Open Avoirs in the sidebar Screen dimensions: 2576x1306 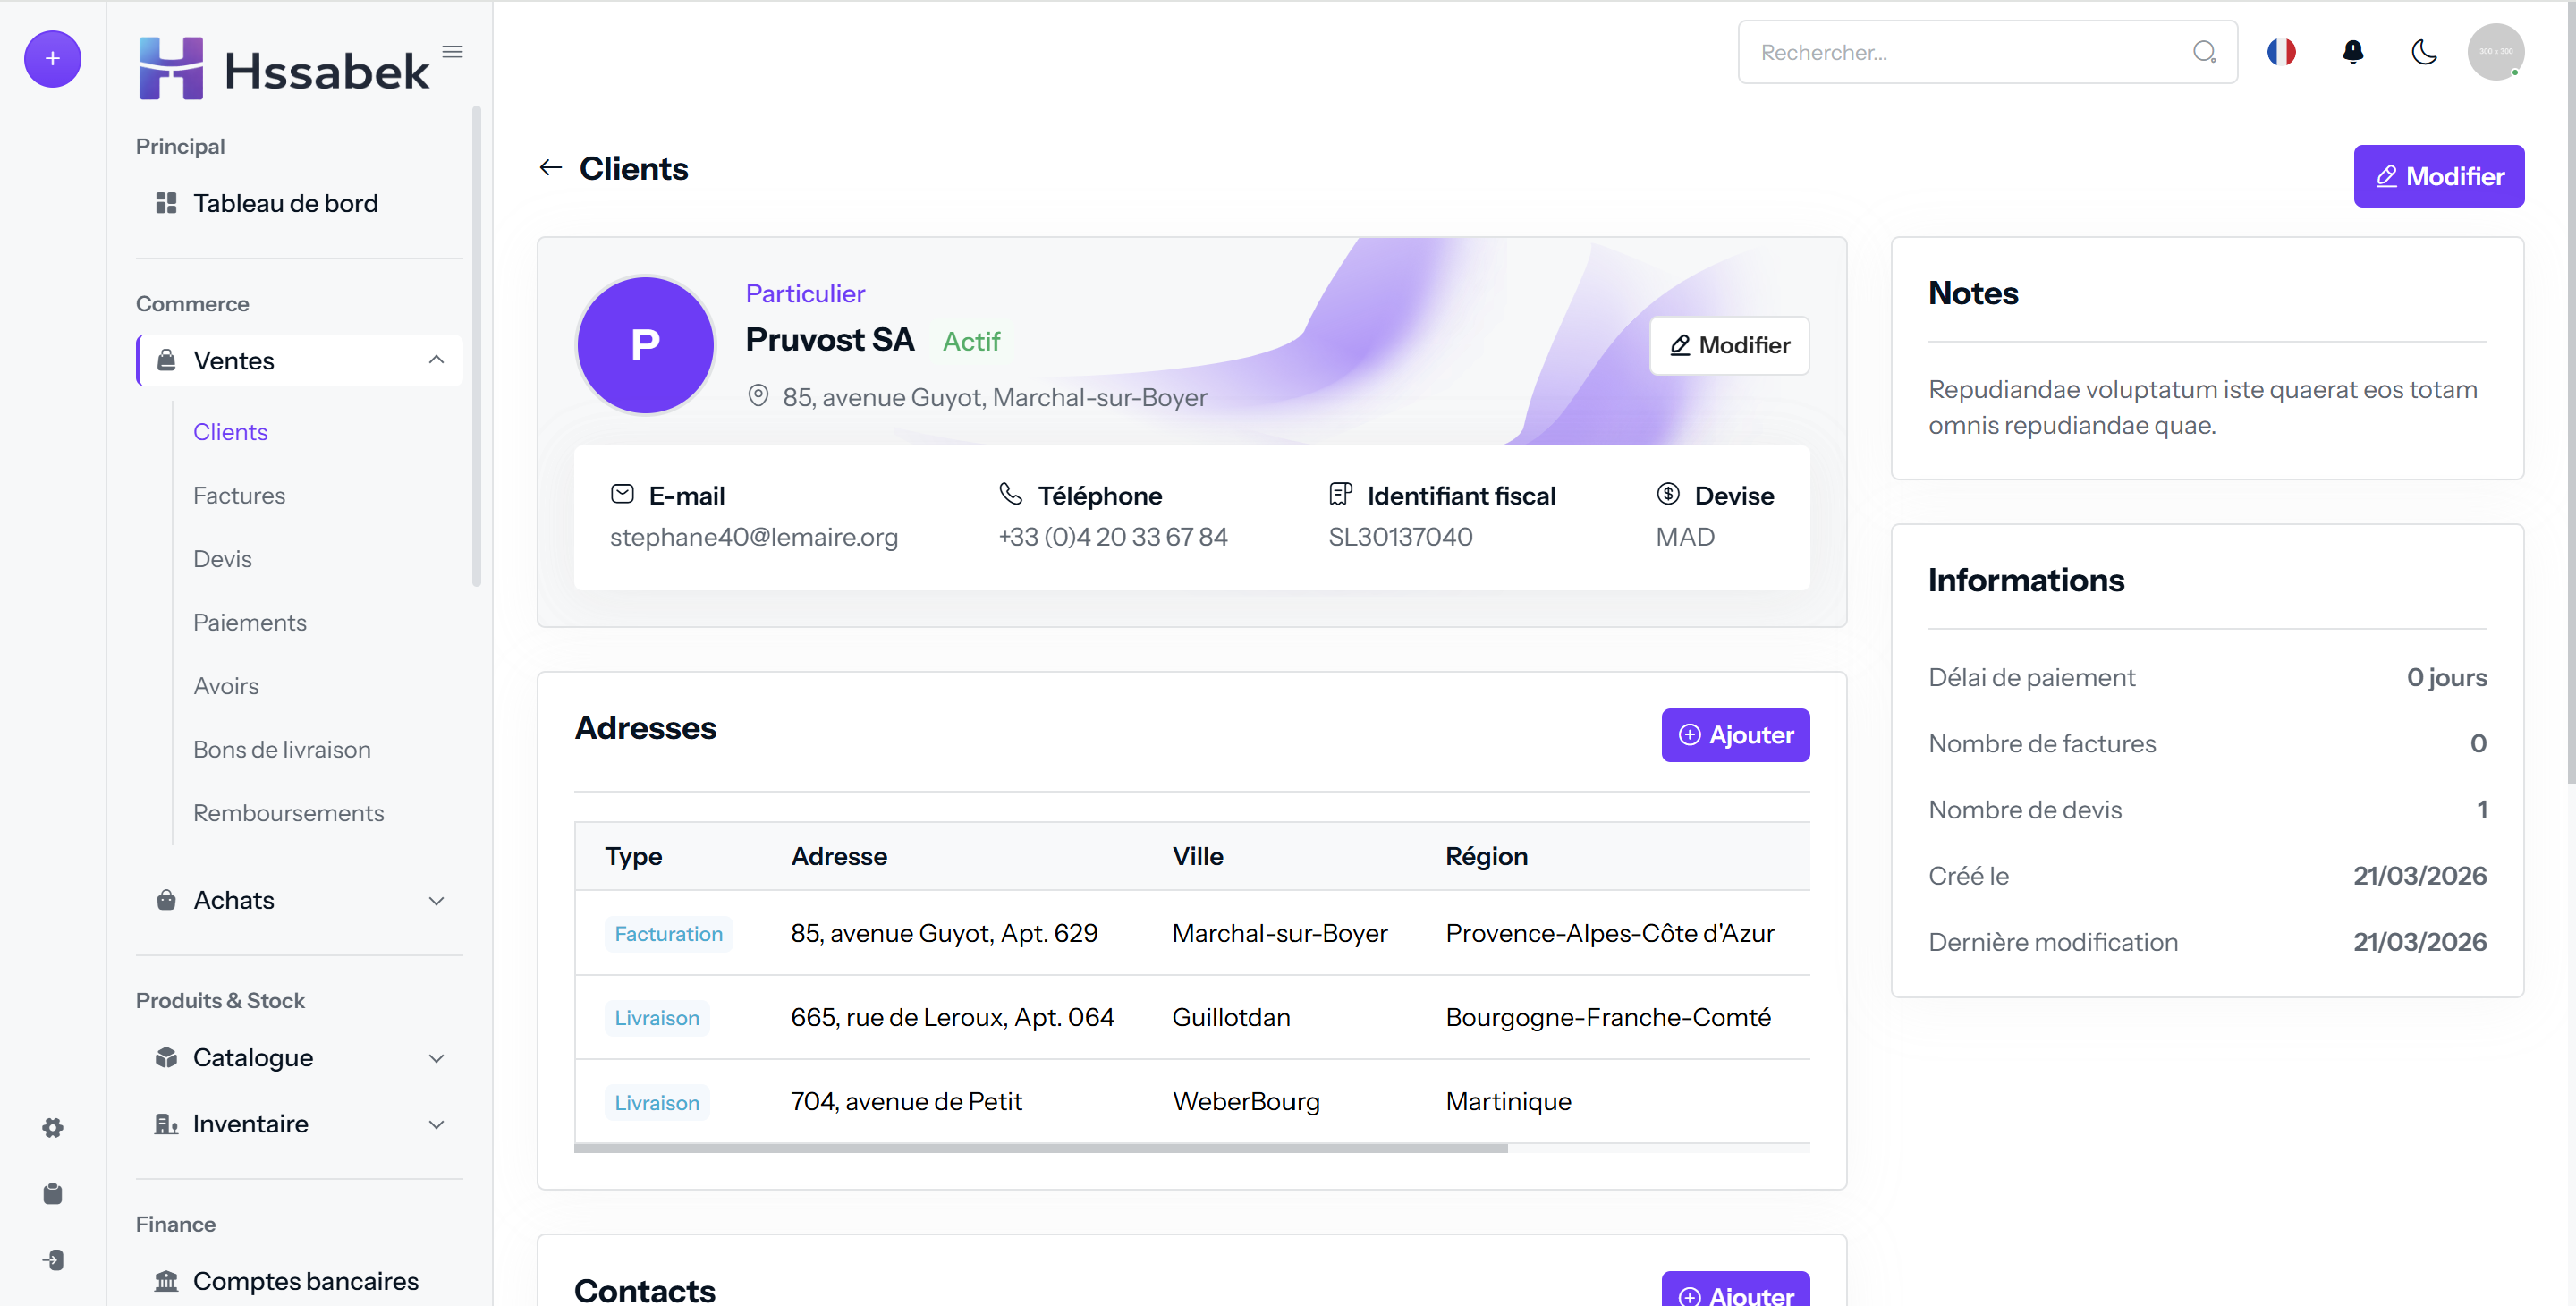click(226, 686)
